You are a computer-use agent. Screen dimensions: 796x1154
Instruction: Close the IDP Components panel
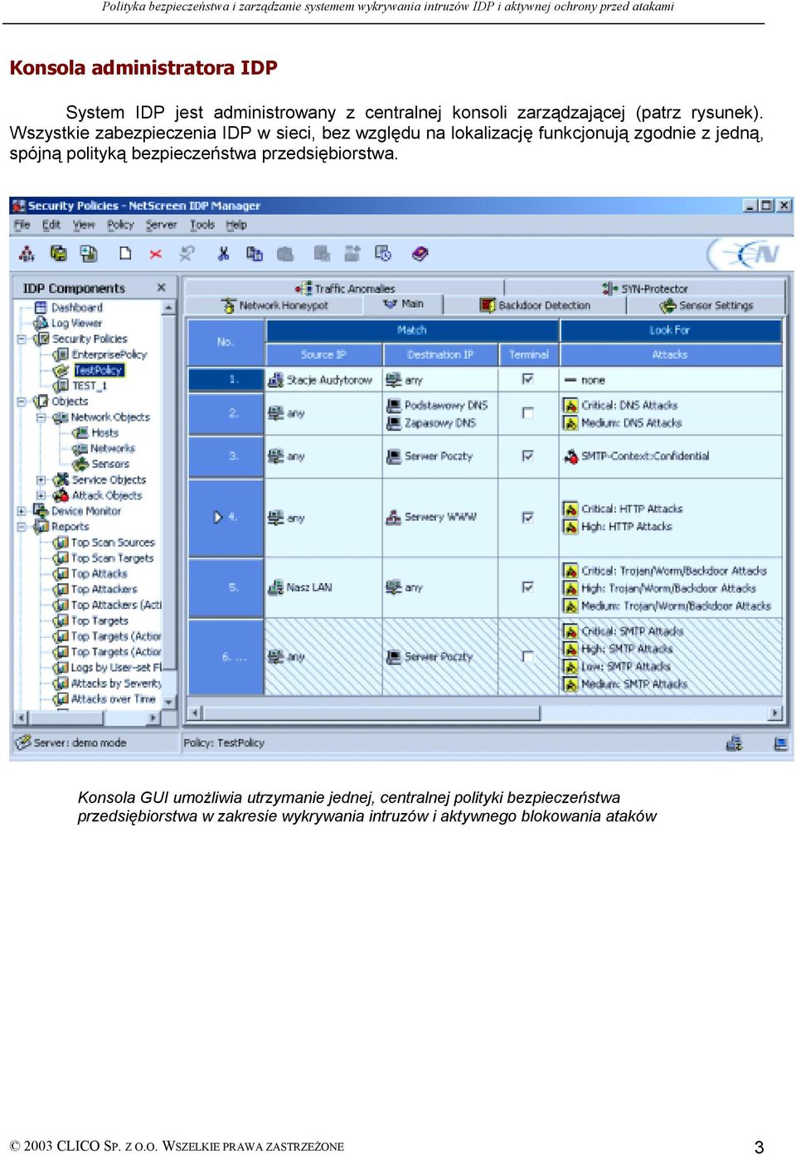click(x=161, y=288)
